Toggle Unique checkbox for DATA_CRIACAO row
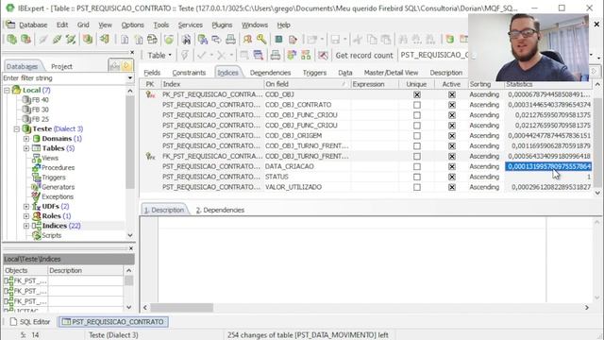The image size is (604, 340). tap(417, 166)
